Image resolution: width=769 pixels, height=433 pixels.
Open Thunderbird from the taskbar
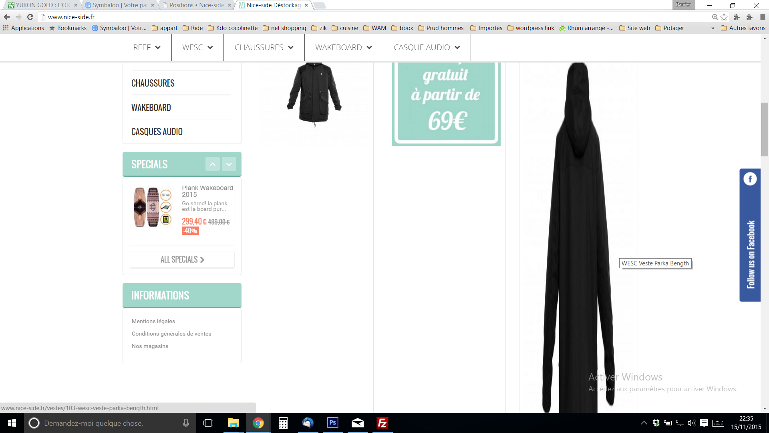click(308, 423)
